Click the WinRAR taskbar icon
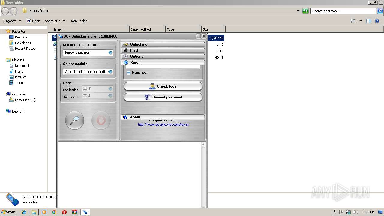The image size is (384, 216). tap(74, 212)
